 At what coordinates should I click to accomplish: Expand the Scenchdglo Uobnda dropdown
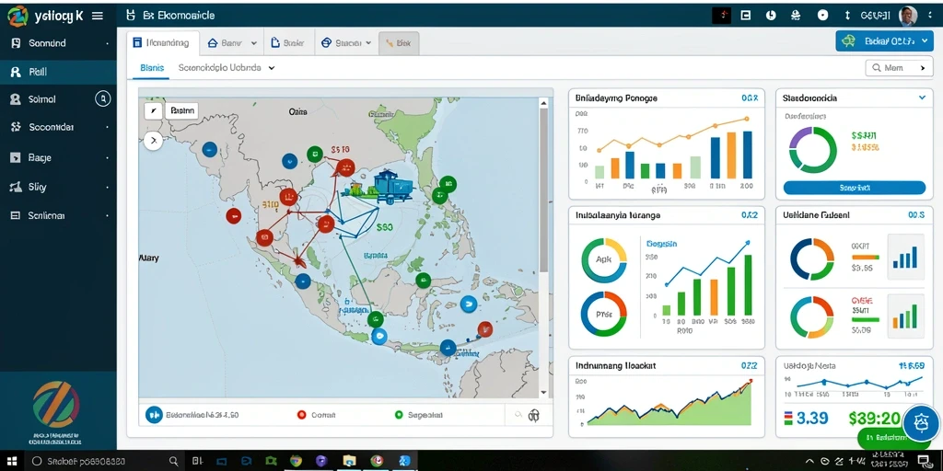coord(272,68)
